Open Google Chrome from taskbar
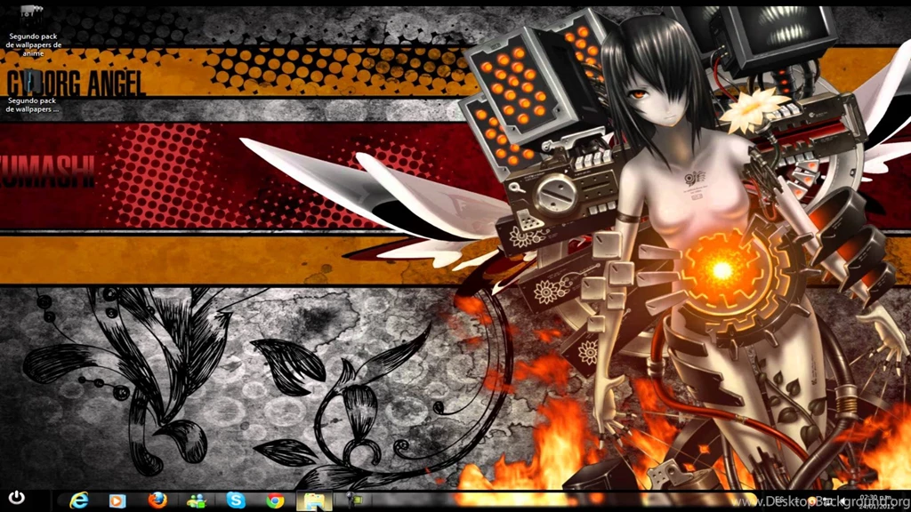Viewport: 911px width, 512px height. point(275,500)
